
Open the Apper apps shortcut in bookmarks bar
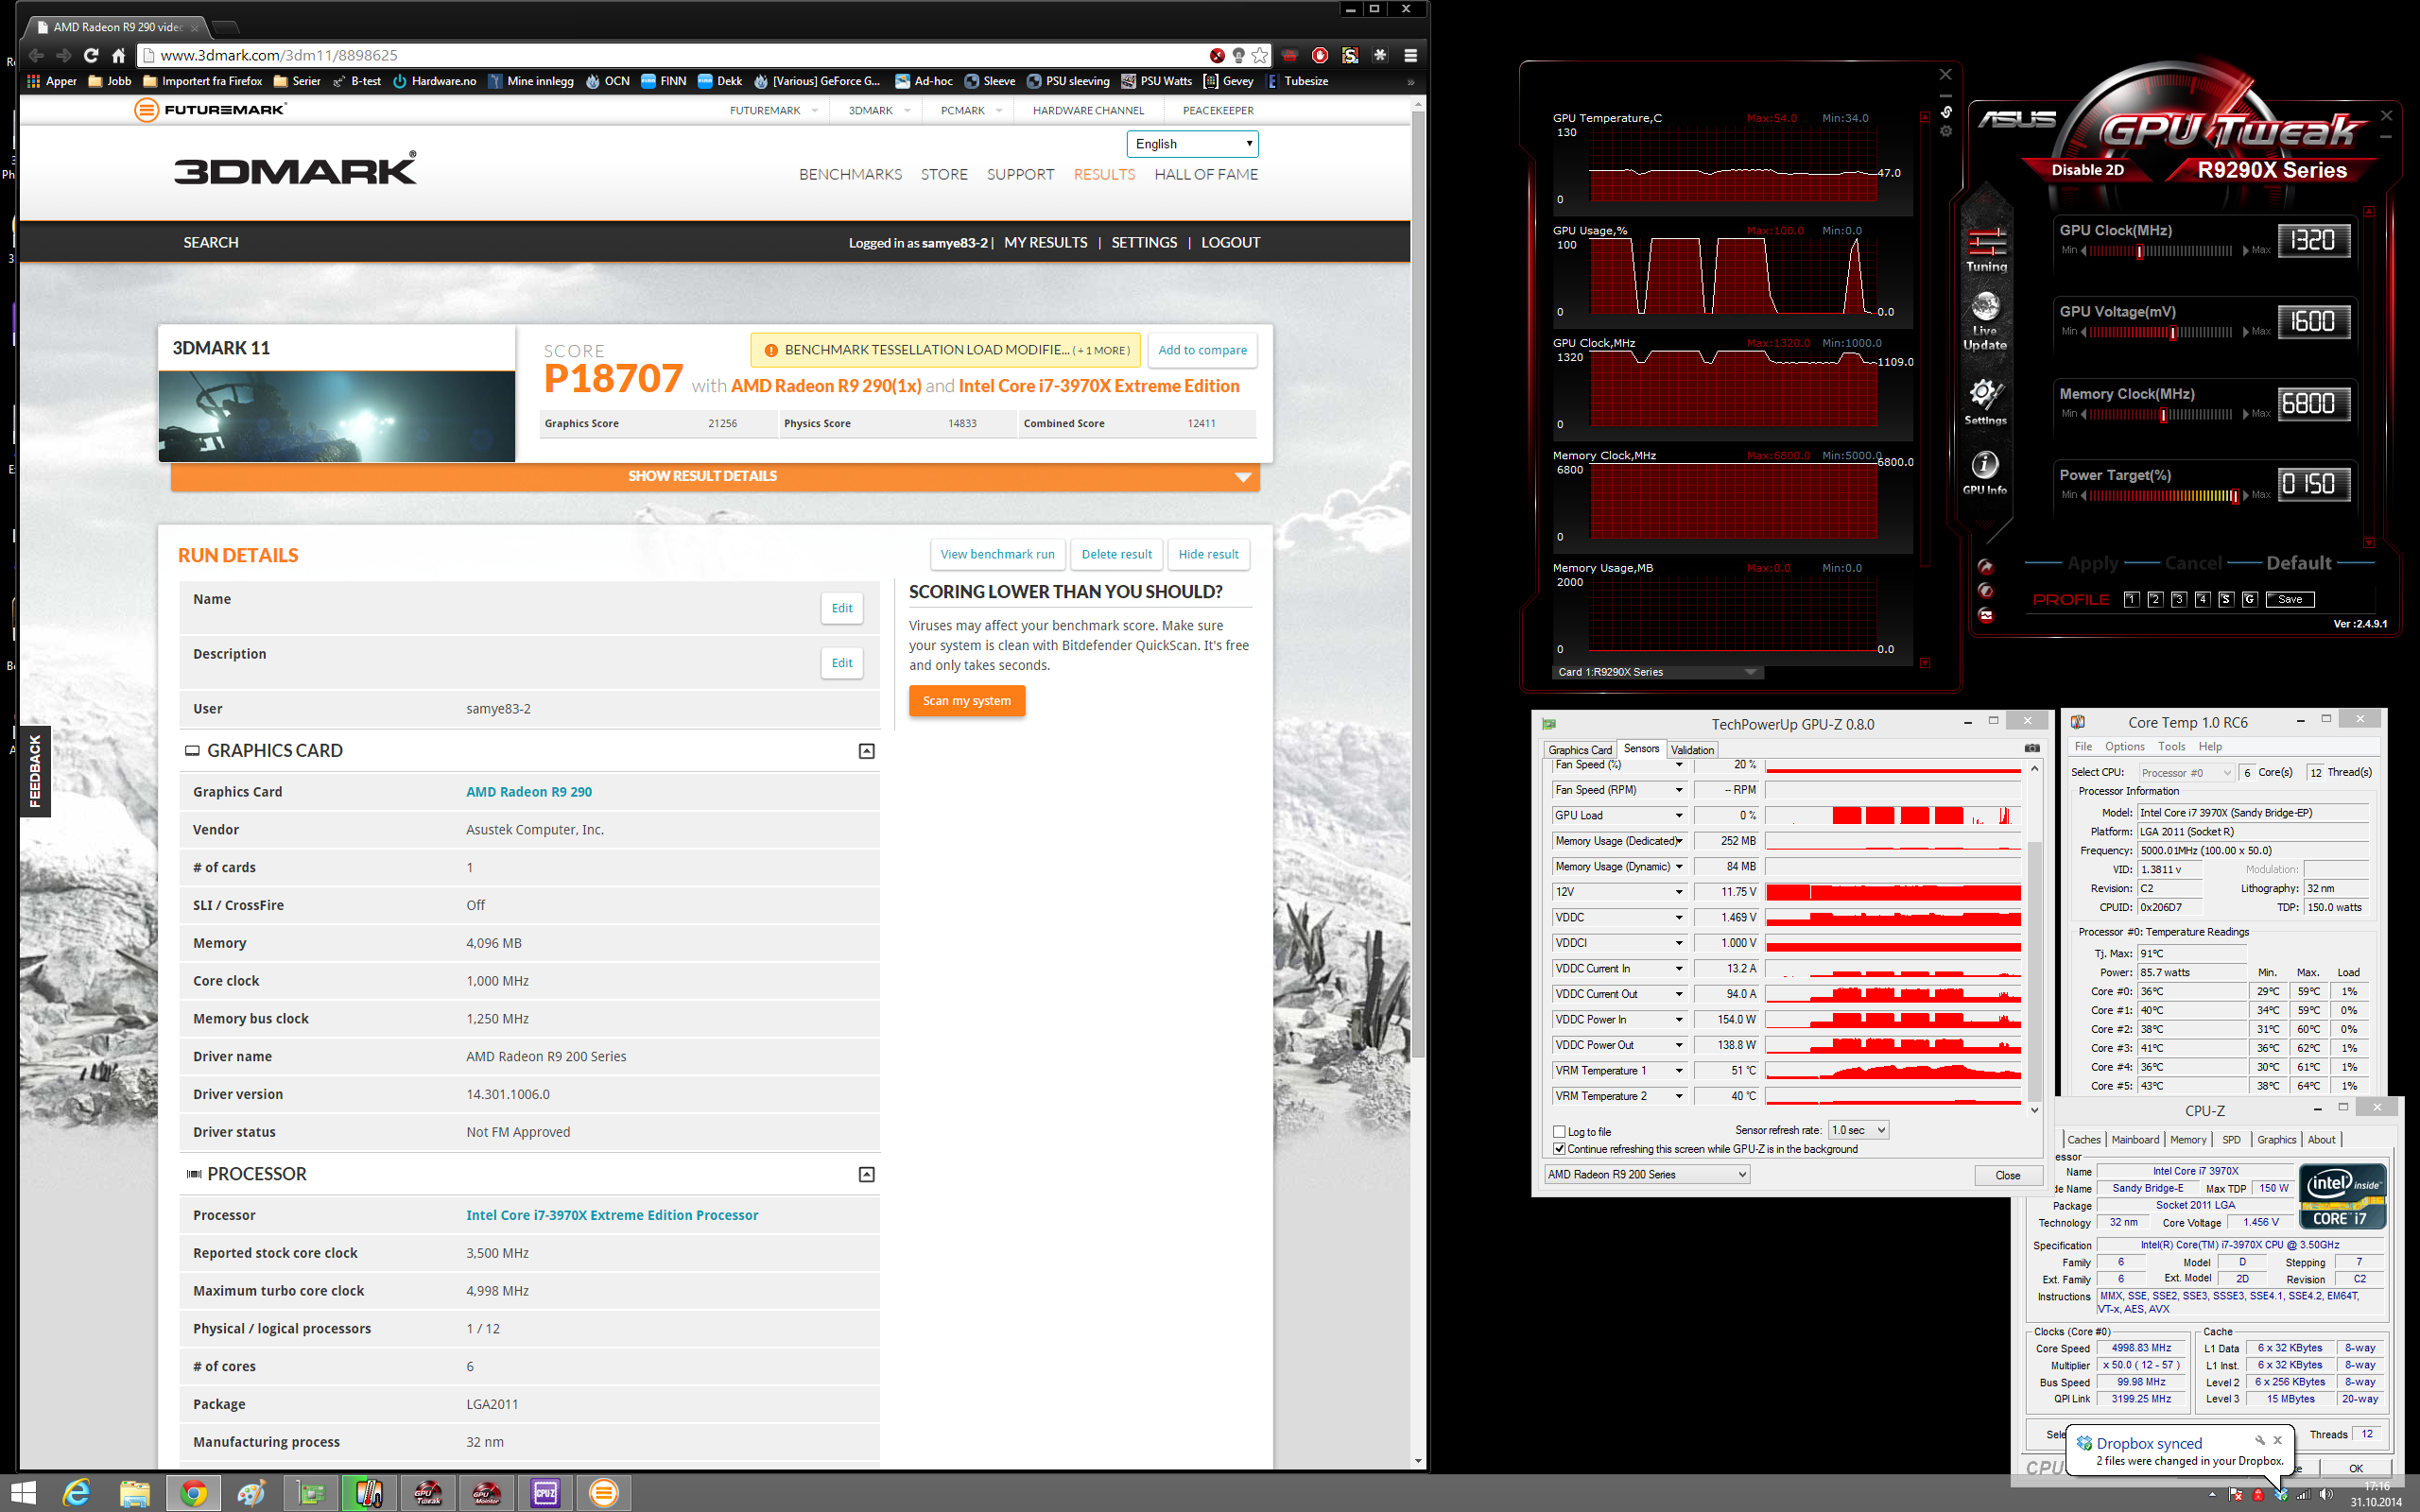point(52,81)
